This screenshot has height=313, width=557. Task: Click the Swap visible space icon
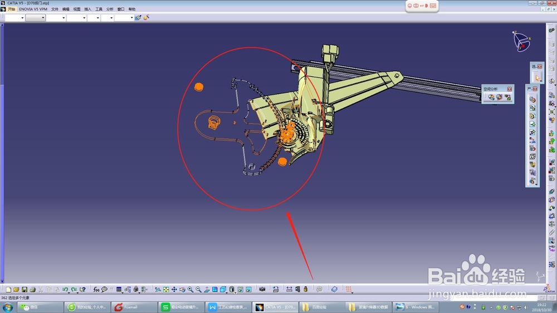248,290
